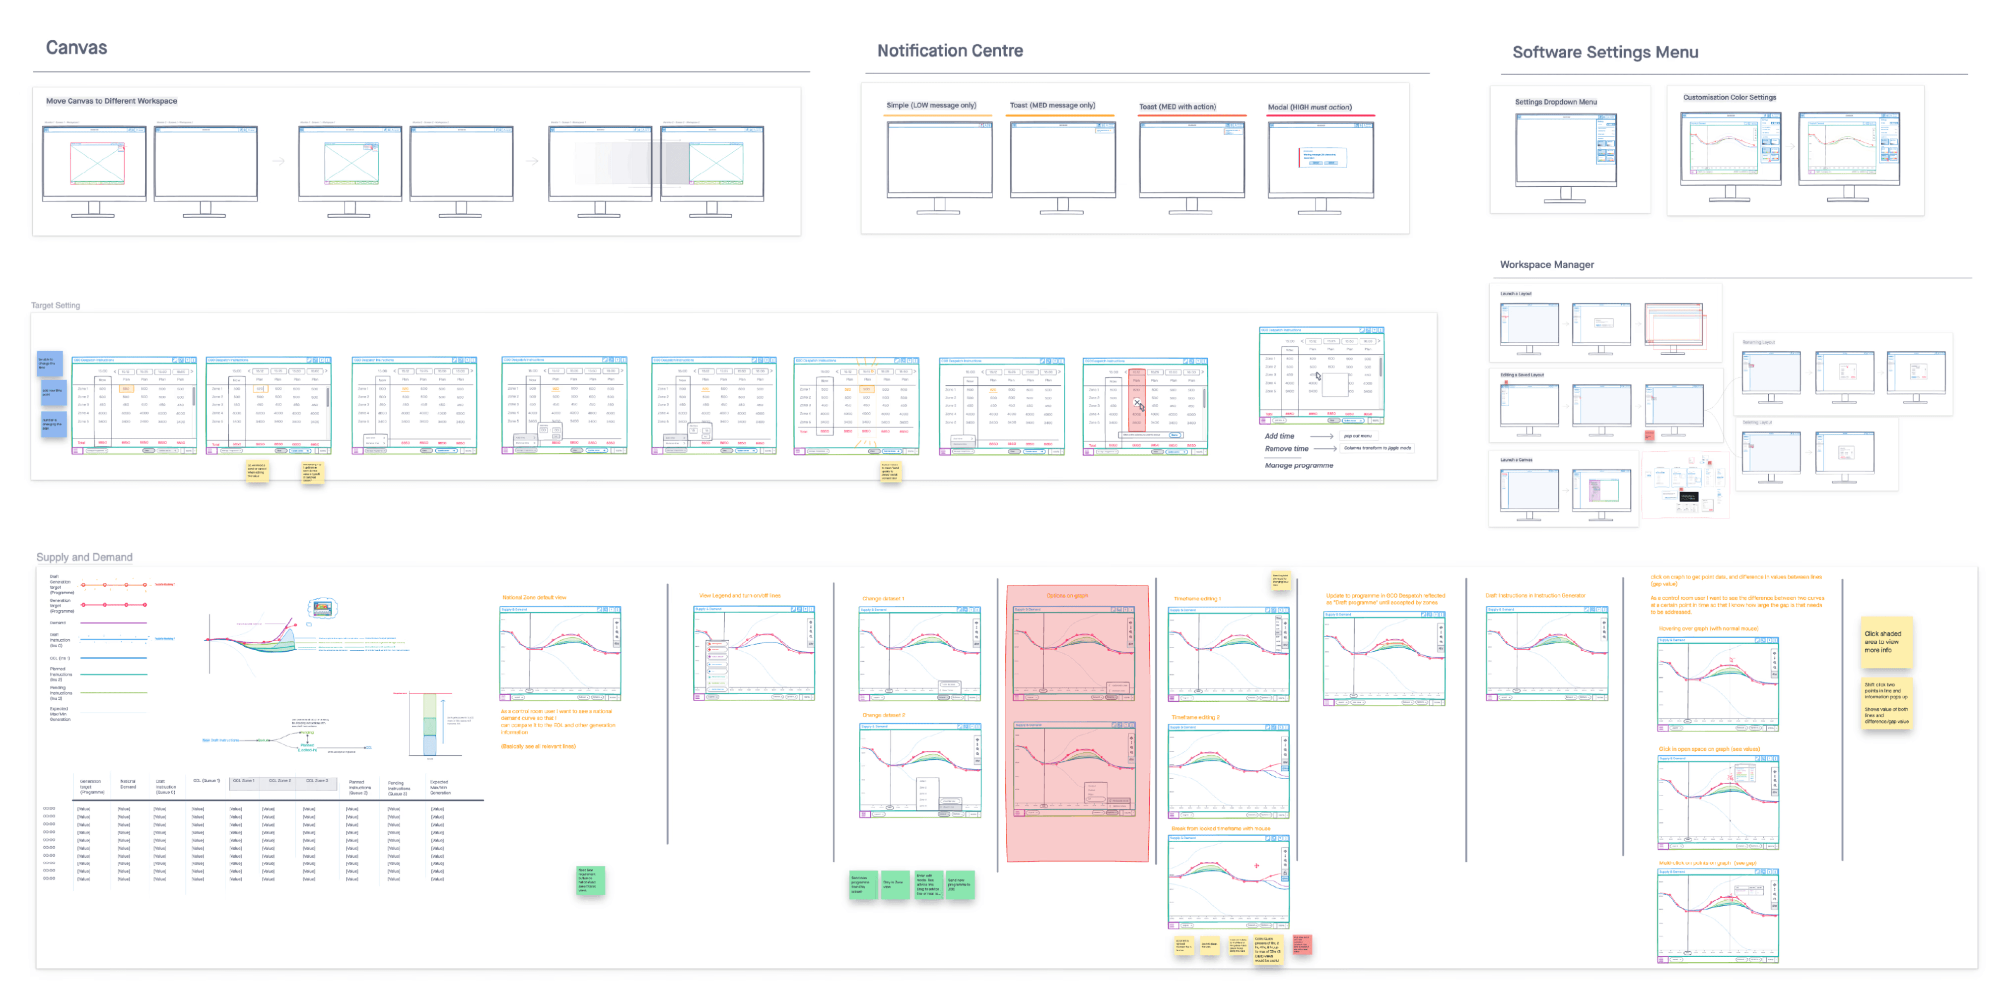Click the red sticky note below timeframe graphs

tap(1302, 944)
